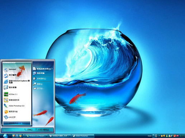Click first quick launch icon on taskbar
This screenshot has width=185, height=138.
(14, 136)
